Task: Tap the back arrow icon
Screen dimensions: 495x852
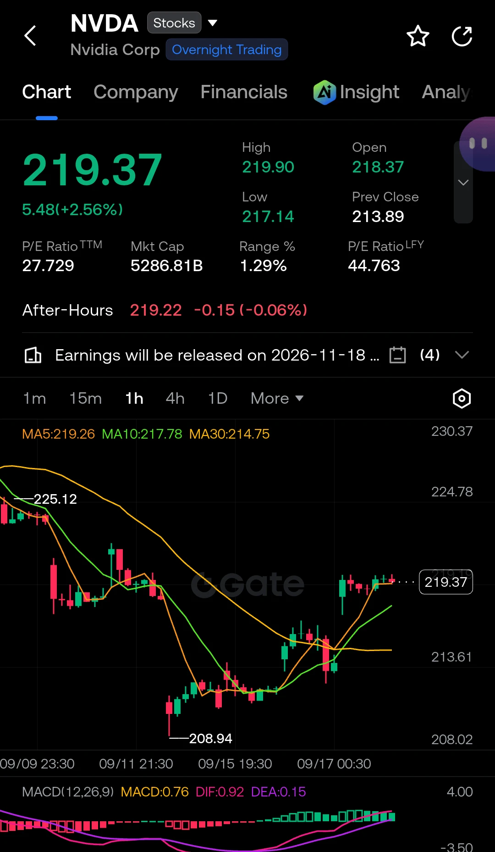Action: [x=30, y=36]
